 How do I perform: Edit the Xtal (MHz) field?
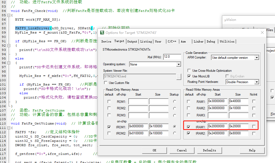coord(172,57)
